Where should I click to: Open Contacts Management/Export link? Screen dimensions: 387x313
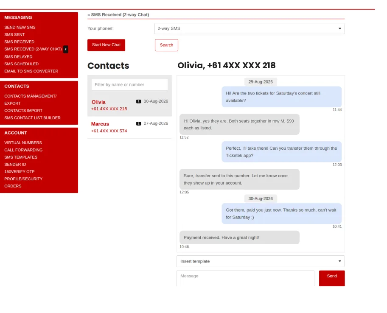click(x=31, y=100)
